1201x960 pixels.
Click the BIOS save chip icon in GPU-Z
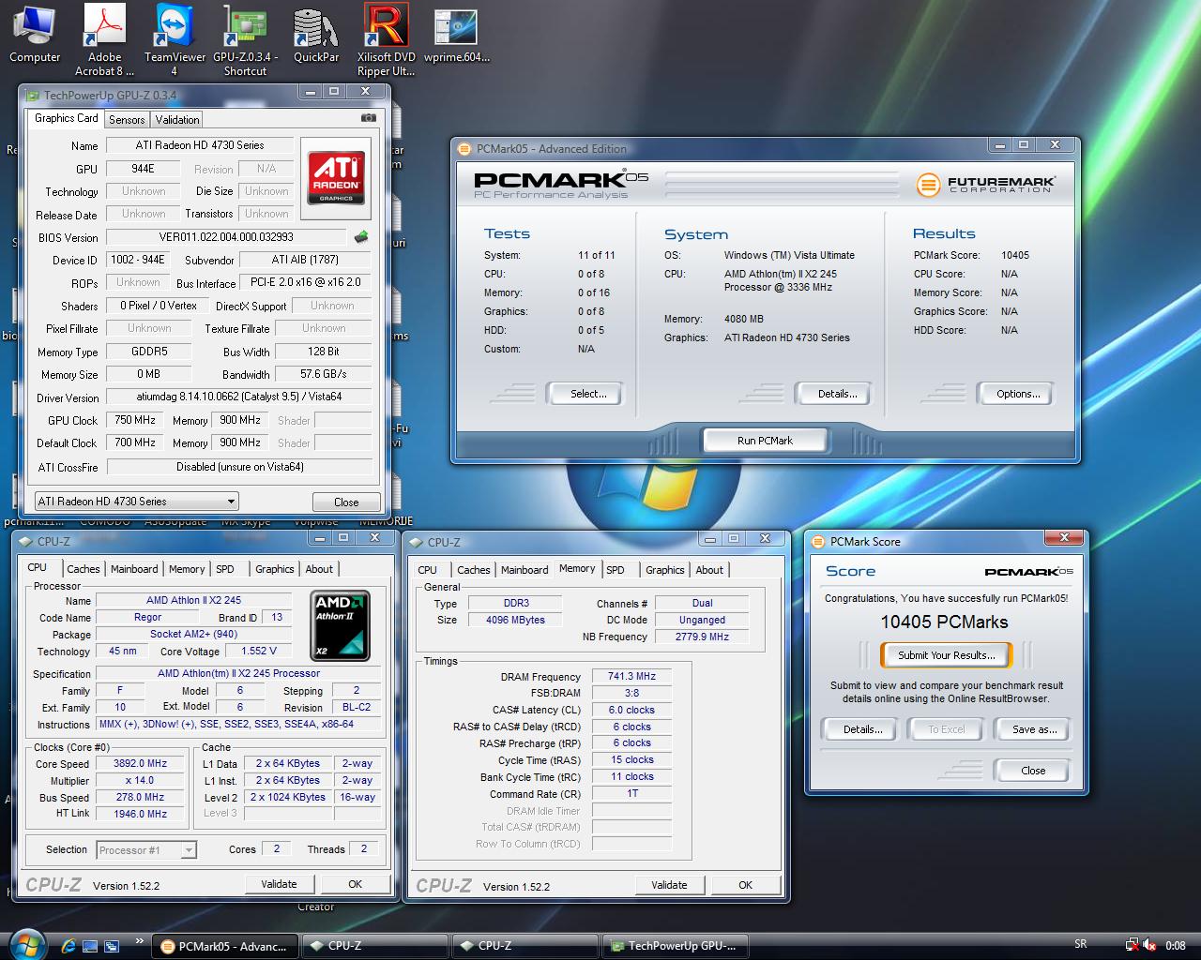(361, 237)
